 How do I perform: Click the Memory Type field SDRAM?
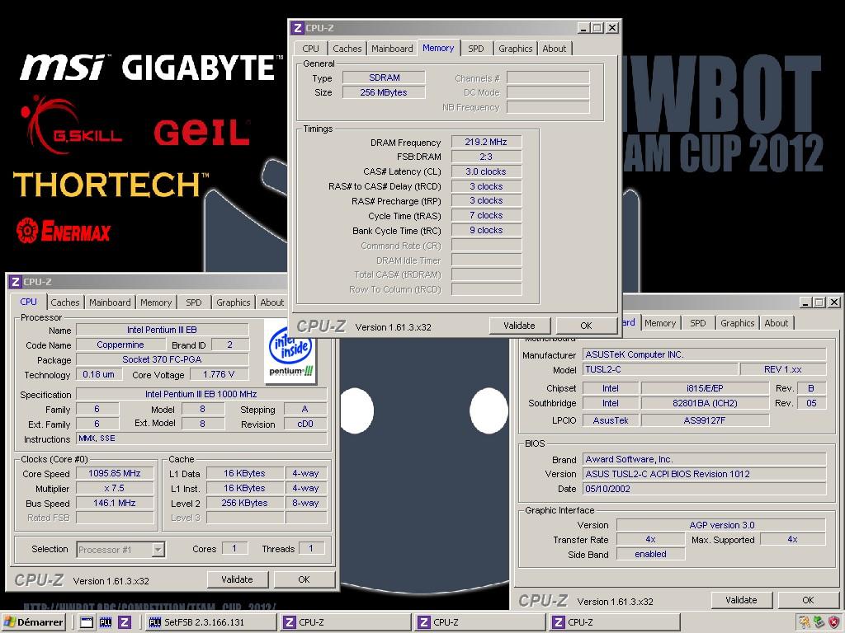point(385,77)
